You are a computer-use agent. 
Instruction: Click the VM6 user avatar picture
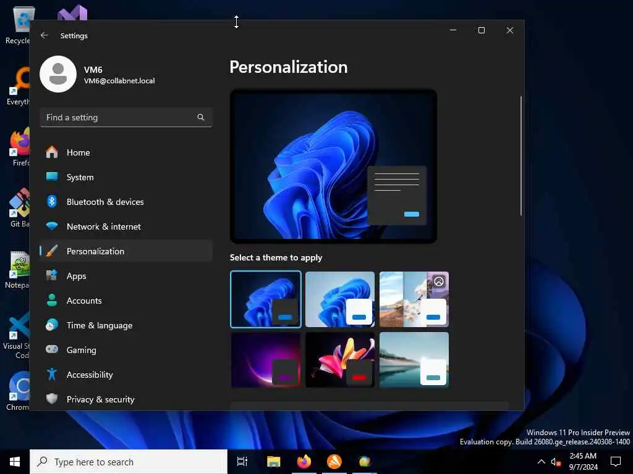click(x=58, y=74)
